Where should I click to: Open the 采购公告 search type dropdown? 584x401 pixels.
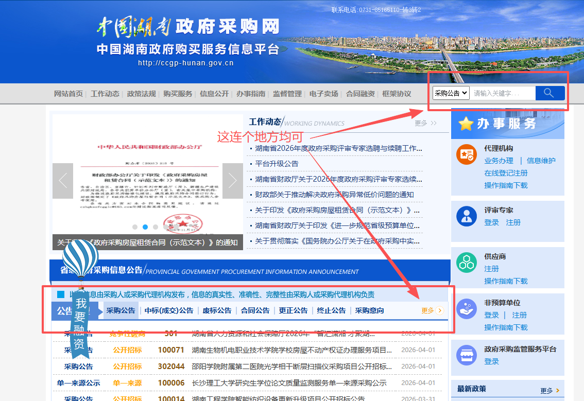(x=451, y=93)
